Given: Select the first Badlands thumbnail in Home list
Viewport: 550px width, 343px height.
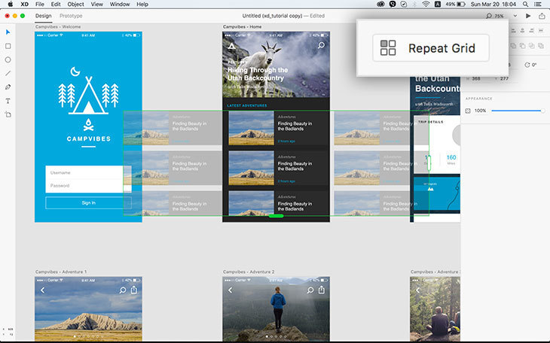Looking at the screenshot, I should [251, 128].
